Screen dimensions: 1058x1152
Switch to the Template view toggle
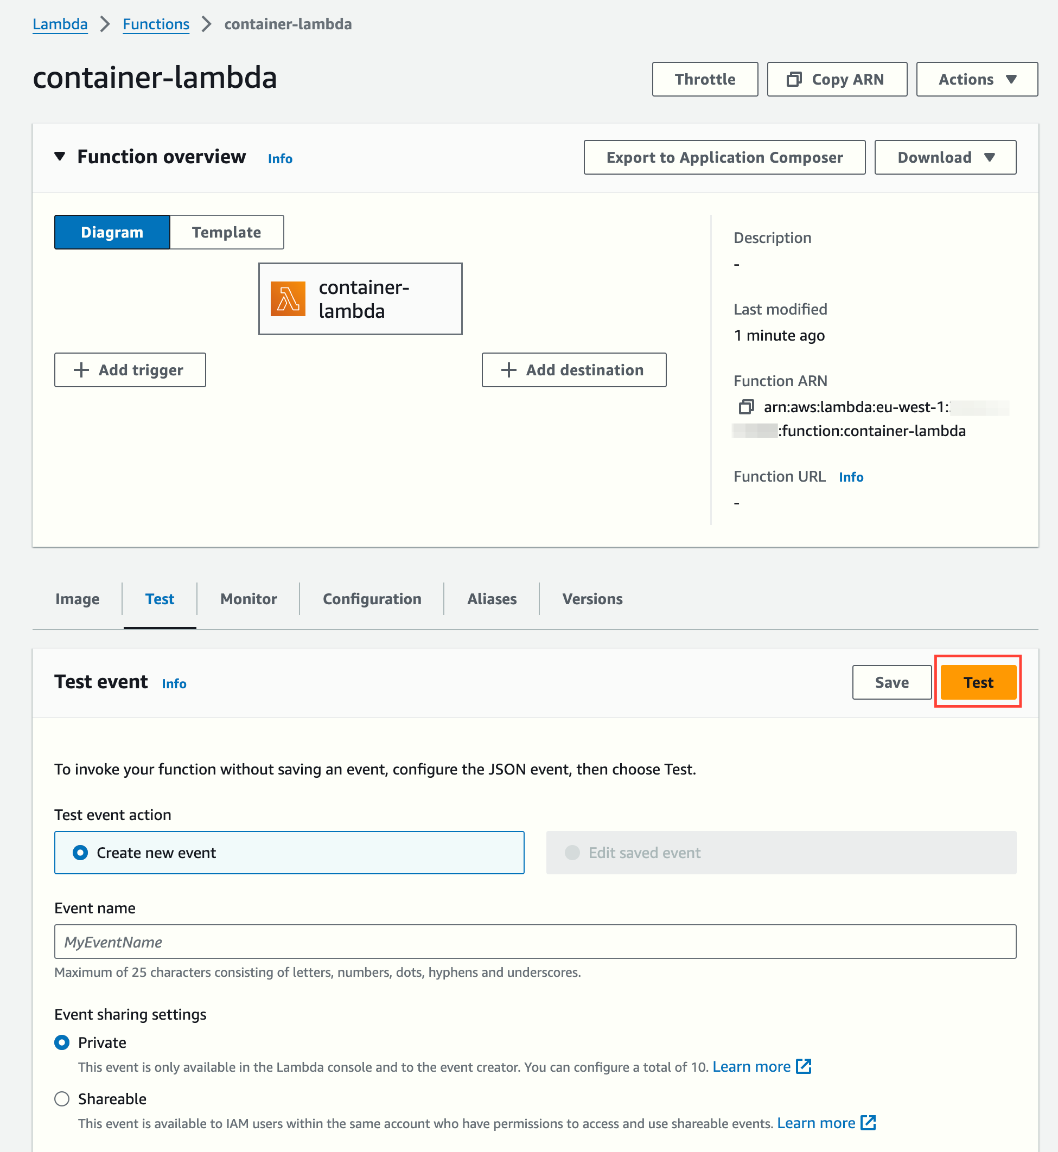[x=226, y=232]
